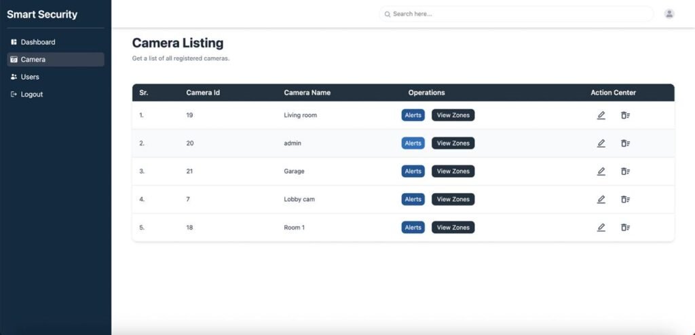Click the delete icon for admin camera

click(x=625, y=143)
